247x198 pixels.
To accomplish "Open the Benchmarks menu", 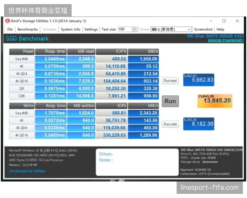I will pos(28,29).
